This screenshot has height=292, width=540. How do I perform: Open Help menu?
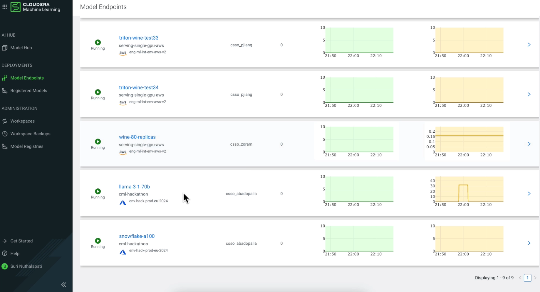(x=15, y=254)
